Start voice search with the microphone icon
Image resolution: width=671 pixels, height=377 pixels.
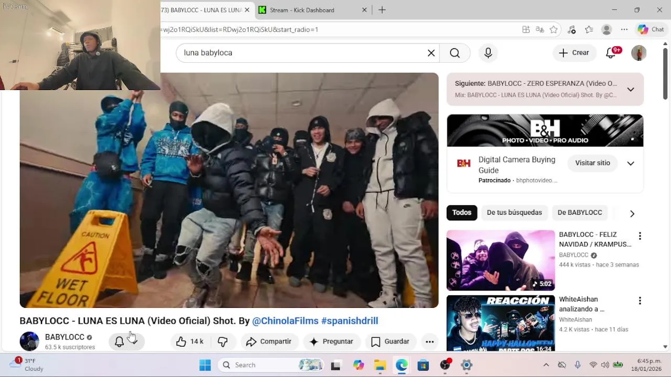click(488, 53)
